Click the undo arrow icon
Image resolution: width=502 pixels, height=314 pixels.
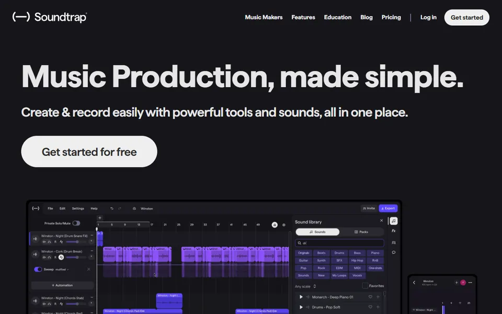coord(112,209)
